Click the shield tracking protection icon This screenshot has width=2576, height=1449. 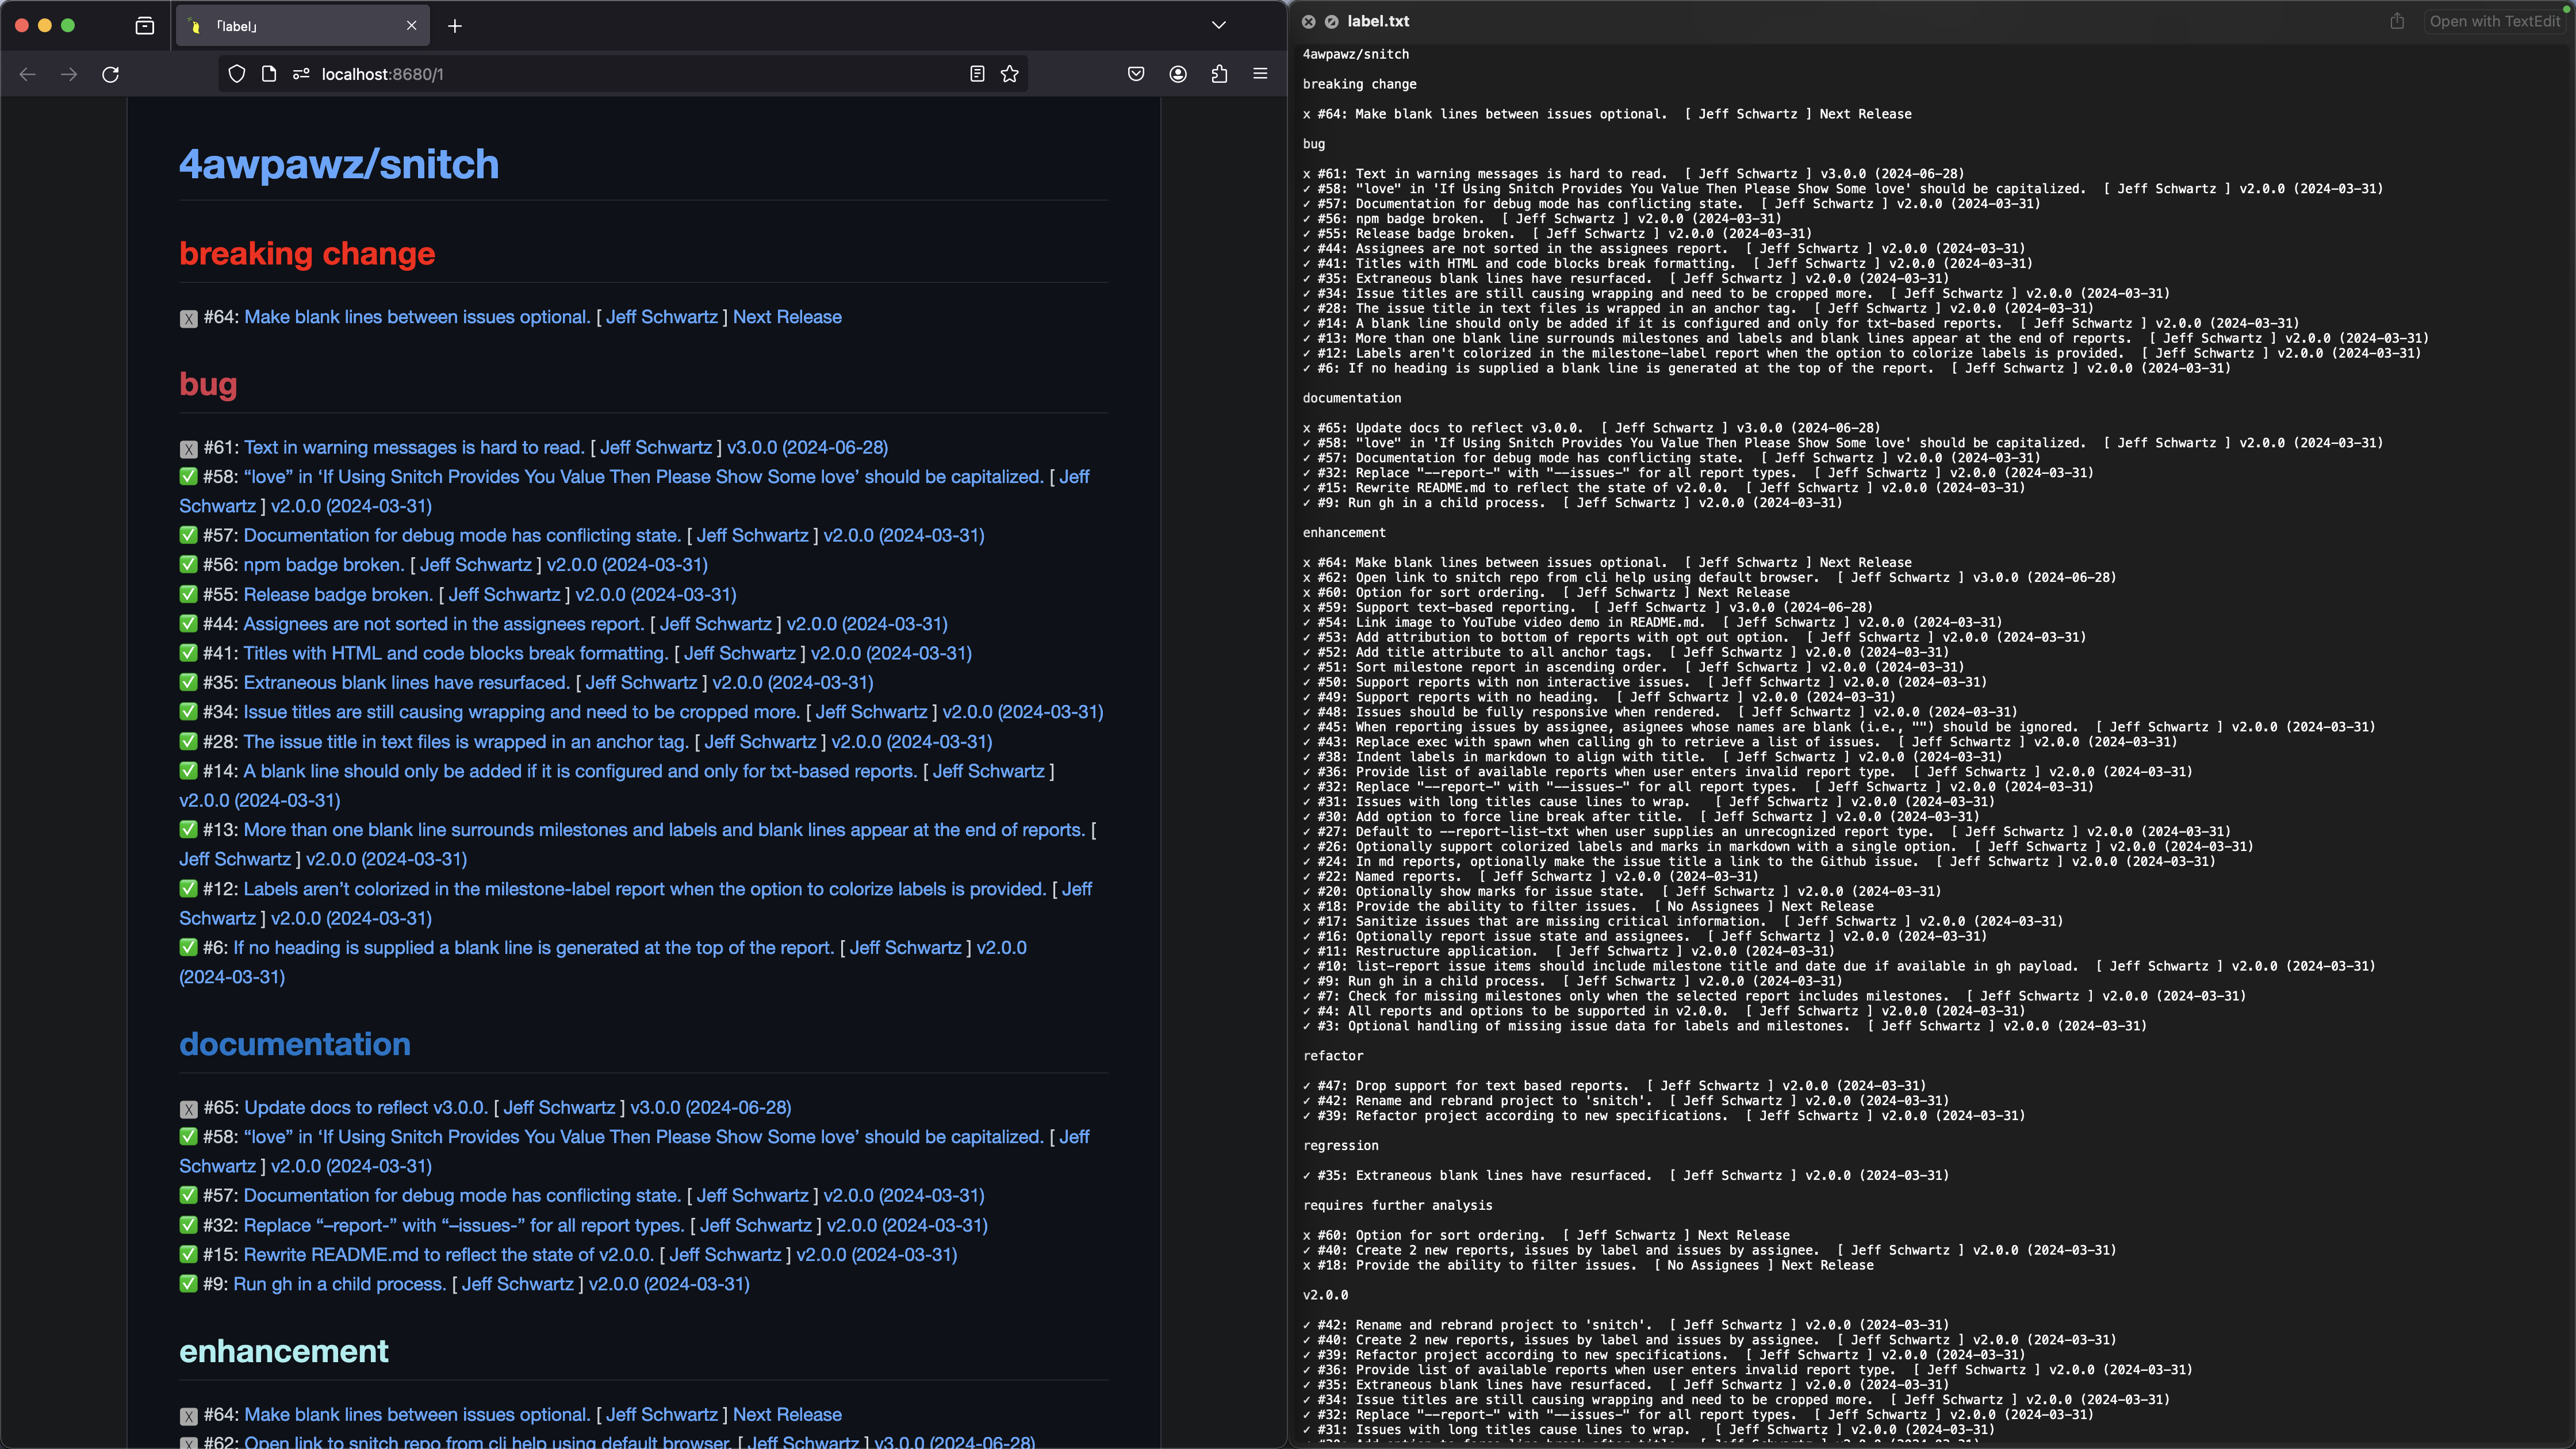point(237,74)
